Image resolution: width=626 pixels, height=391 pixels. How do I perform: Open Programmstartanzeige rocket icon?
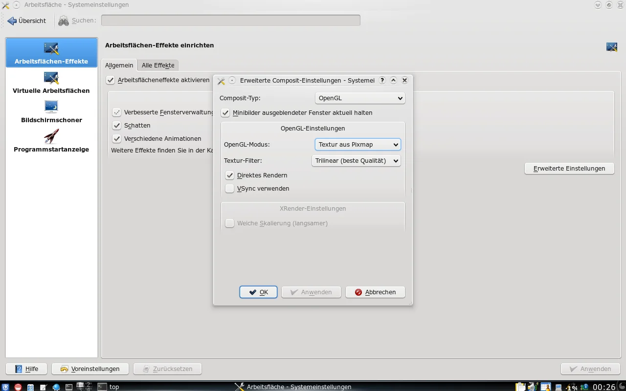[x=51, y=137]
